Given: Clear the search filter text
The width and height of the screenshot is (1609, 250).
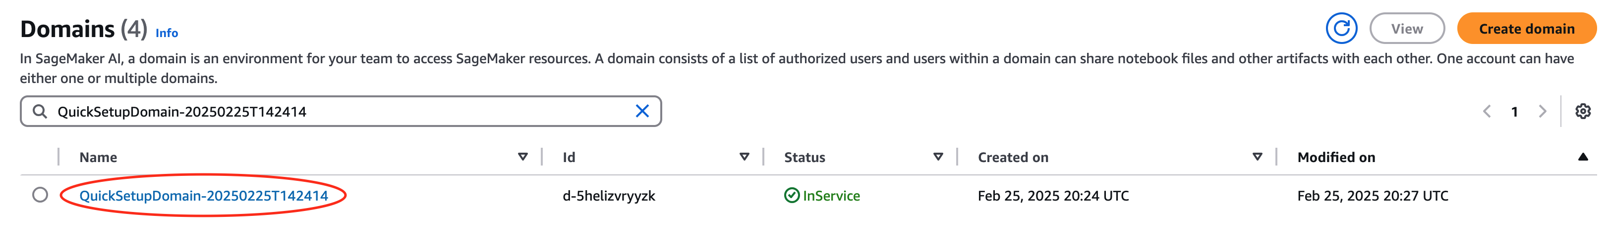Looking at the screenshot, I should pyautogui.click(x=641, y=111).
